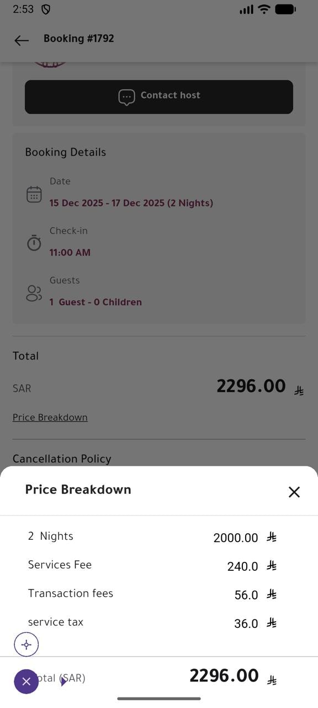This screenshot has height=708, width=318.
Task: Tap the guests people icon
Action: [34, 293]
